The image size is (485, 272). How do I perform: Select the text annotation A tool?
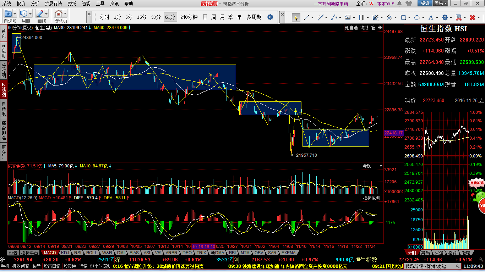tap(431, 17)
